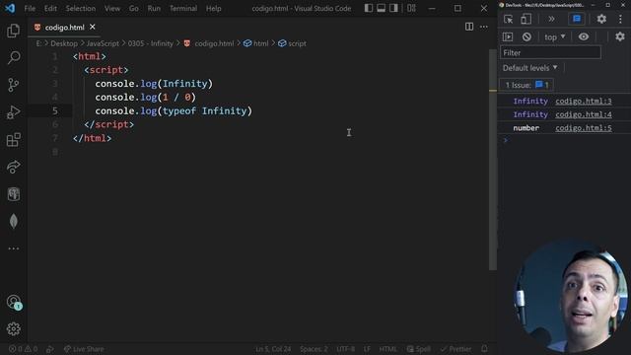Open DevTools customize kebab menu
Screen dimensions: 631x355
click(620, 19)
